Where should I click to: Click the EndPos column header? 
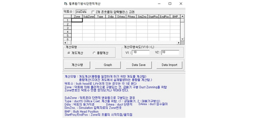pos(164,17)
